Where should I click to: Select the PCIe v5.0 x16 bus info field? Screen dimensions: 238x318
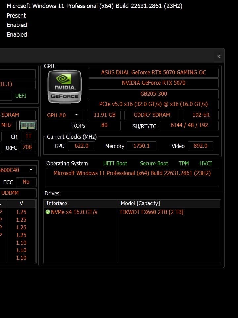(153, 104)
